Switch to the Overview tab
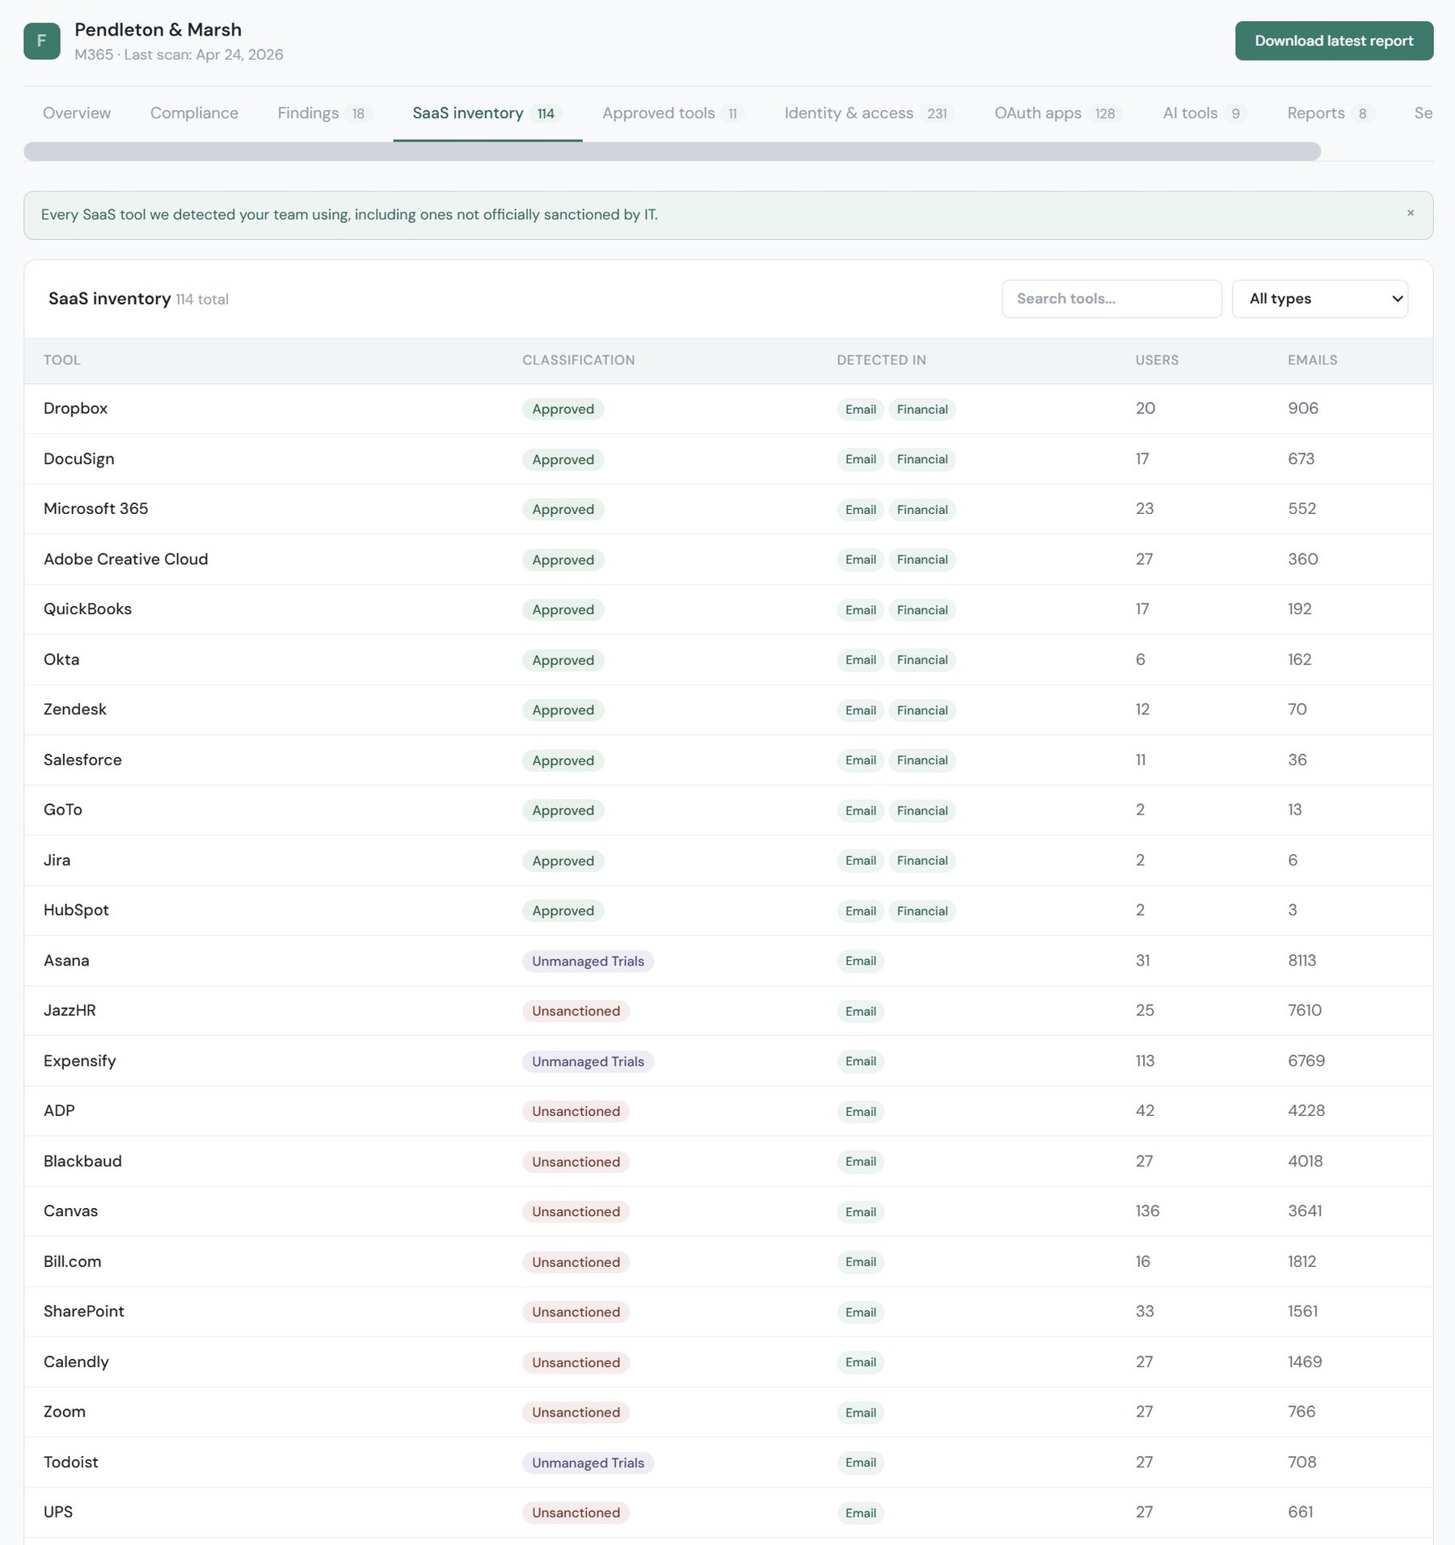Image resolution: width=1455 pixels, height=1545 pixels. 77,113
